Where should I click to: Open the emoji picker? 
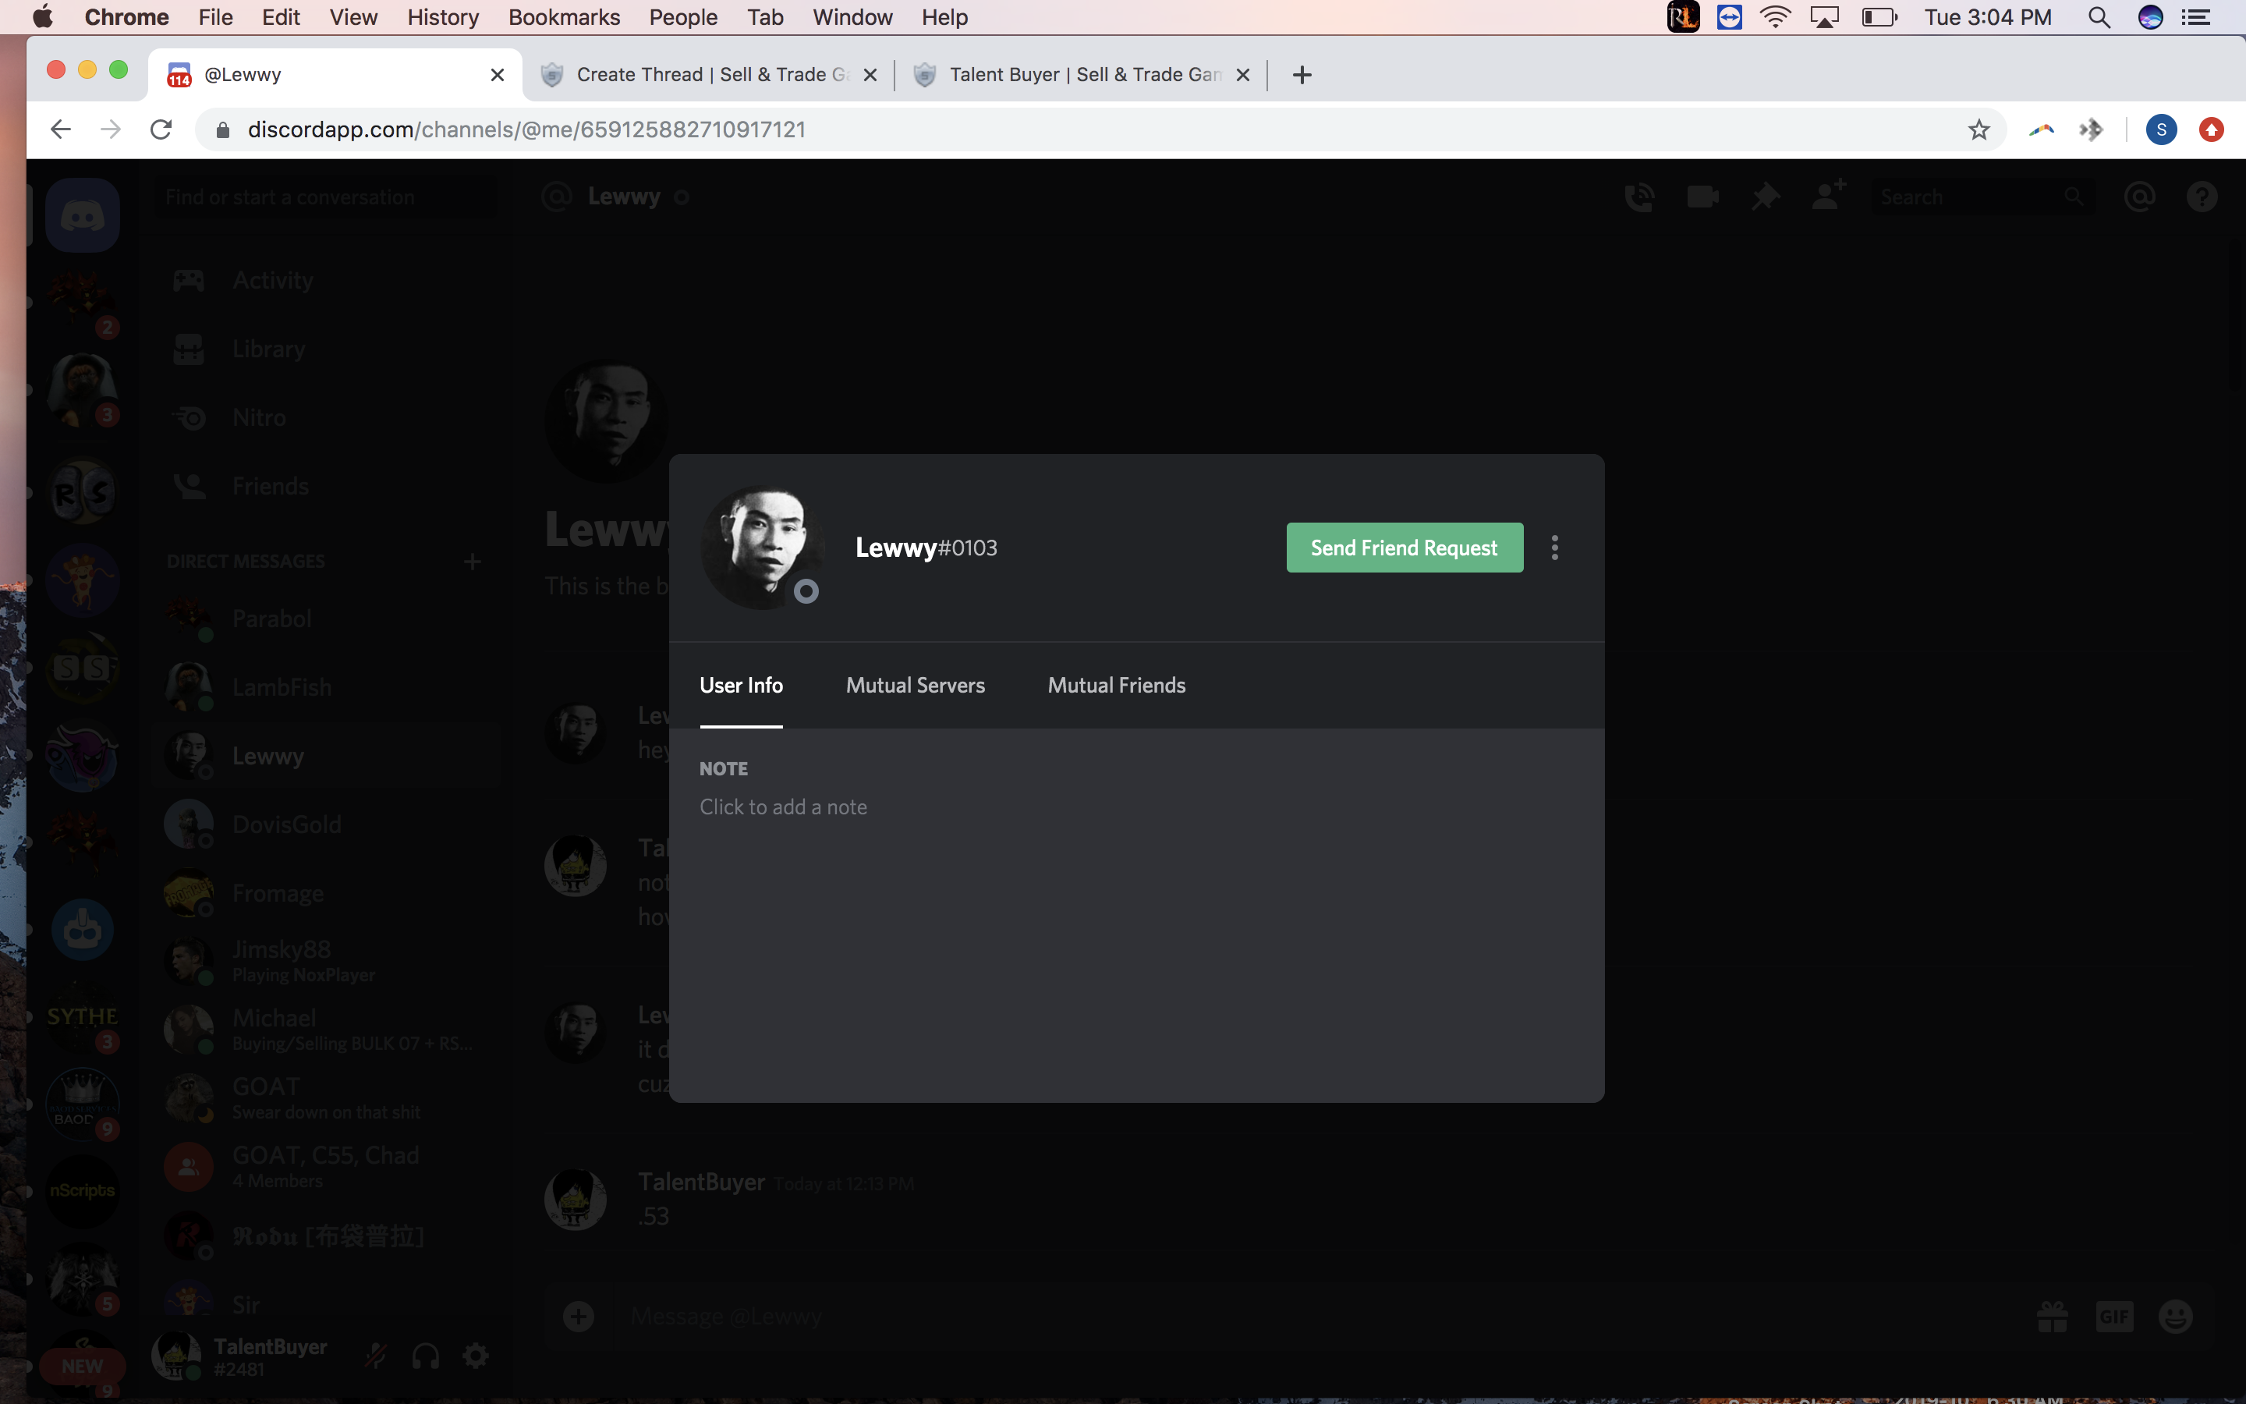2176,1316
